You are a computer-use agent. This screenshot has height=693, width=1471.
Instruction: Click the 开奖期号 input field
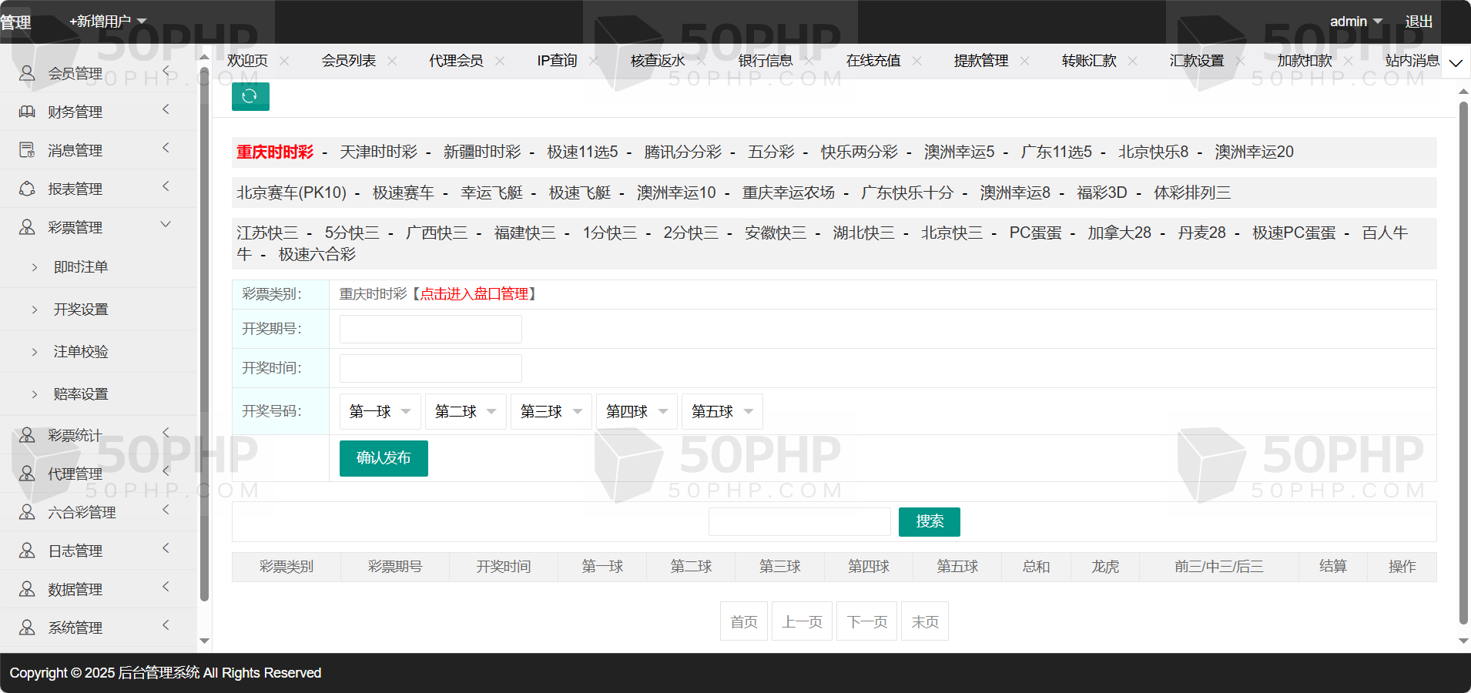[x=431, y=329]
